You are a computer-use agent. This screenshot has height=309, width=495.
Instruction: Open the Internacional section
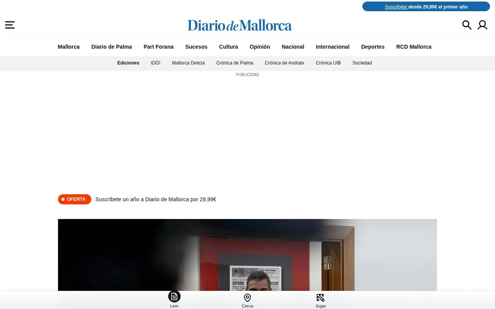point(333,47)
